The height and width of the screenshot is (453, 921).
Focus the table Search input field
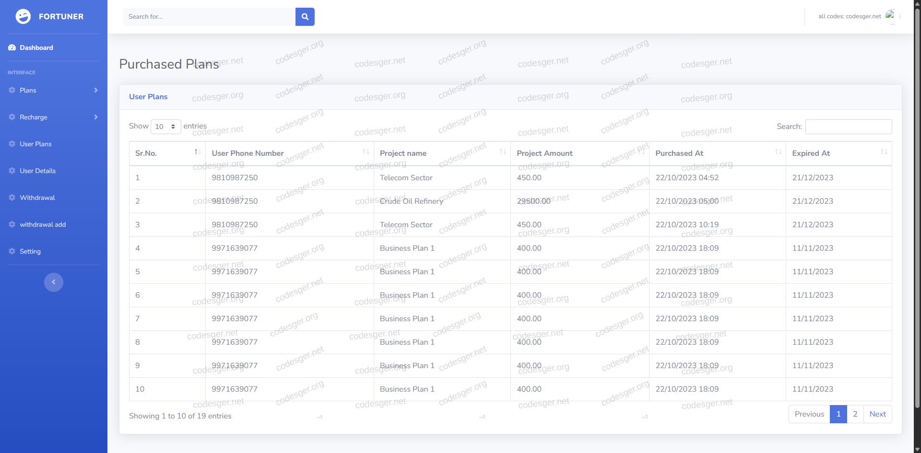coord(848,127)
